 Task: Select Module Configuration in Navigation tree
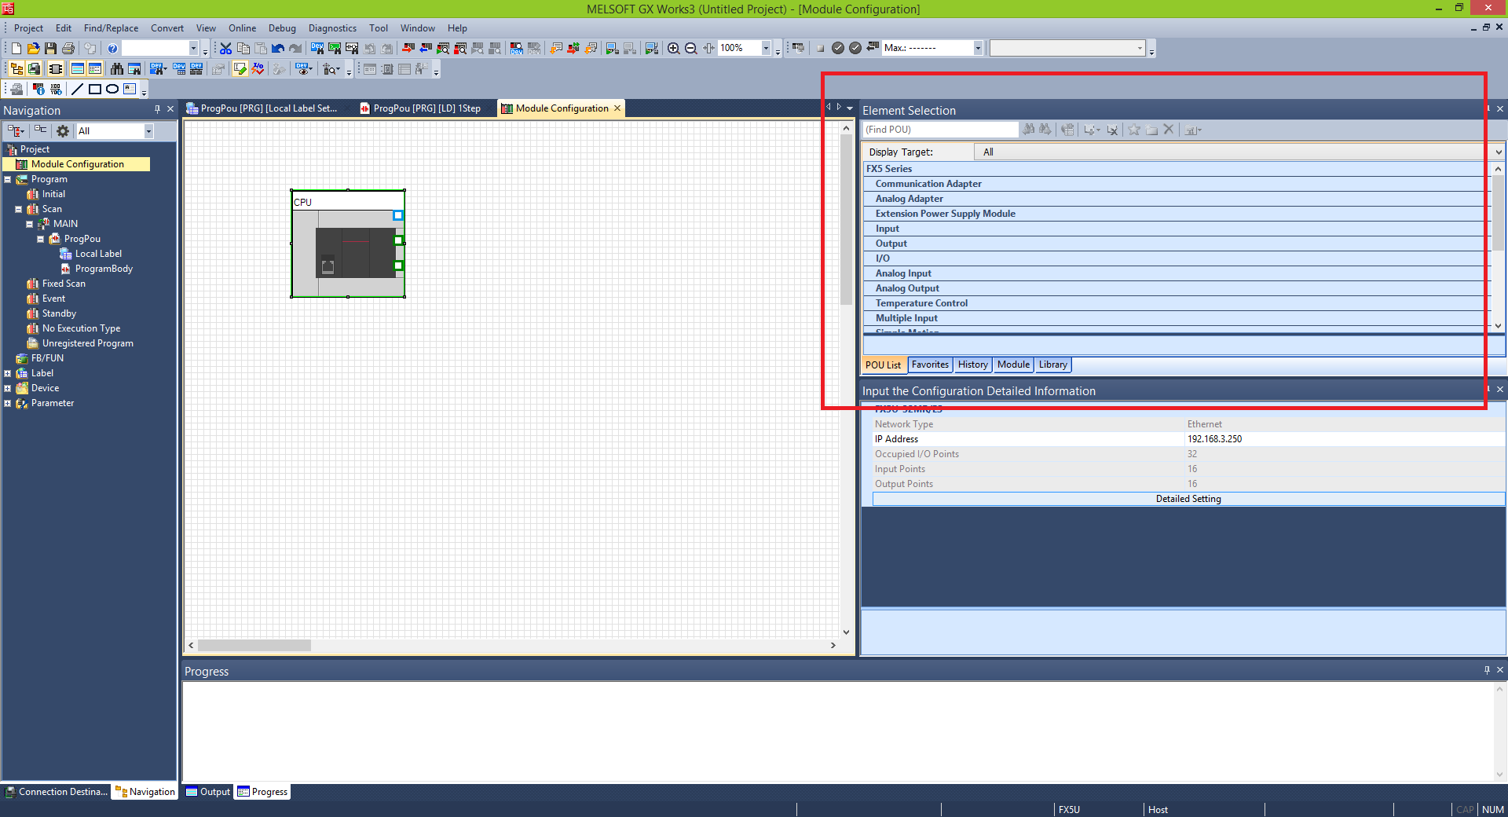pos(77,164)
